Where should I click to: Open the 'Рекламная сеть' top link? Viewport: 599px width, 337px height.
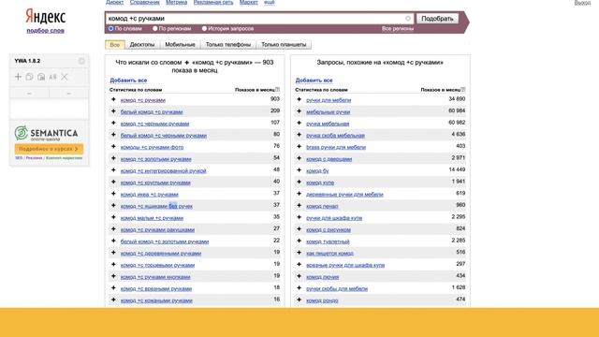[213, 2]
